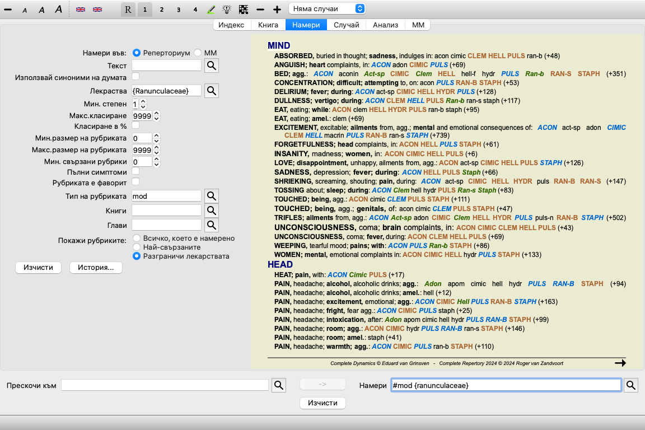Select Всичко, което е намерено option
This screenshot has width=645, height=430.
(x=137, y=238)
